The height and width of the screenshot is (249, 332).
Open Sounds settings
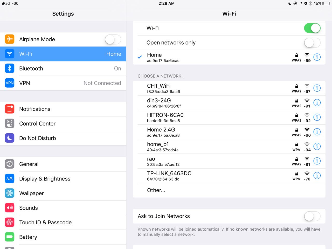click(63, 208)
